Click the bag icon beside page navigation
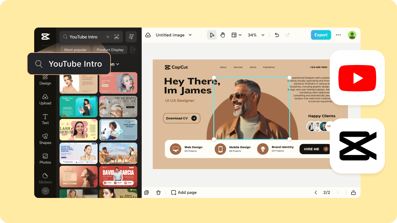The width and height of the screenshot is (397, 223). 353,192
